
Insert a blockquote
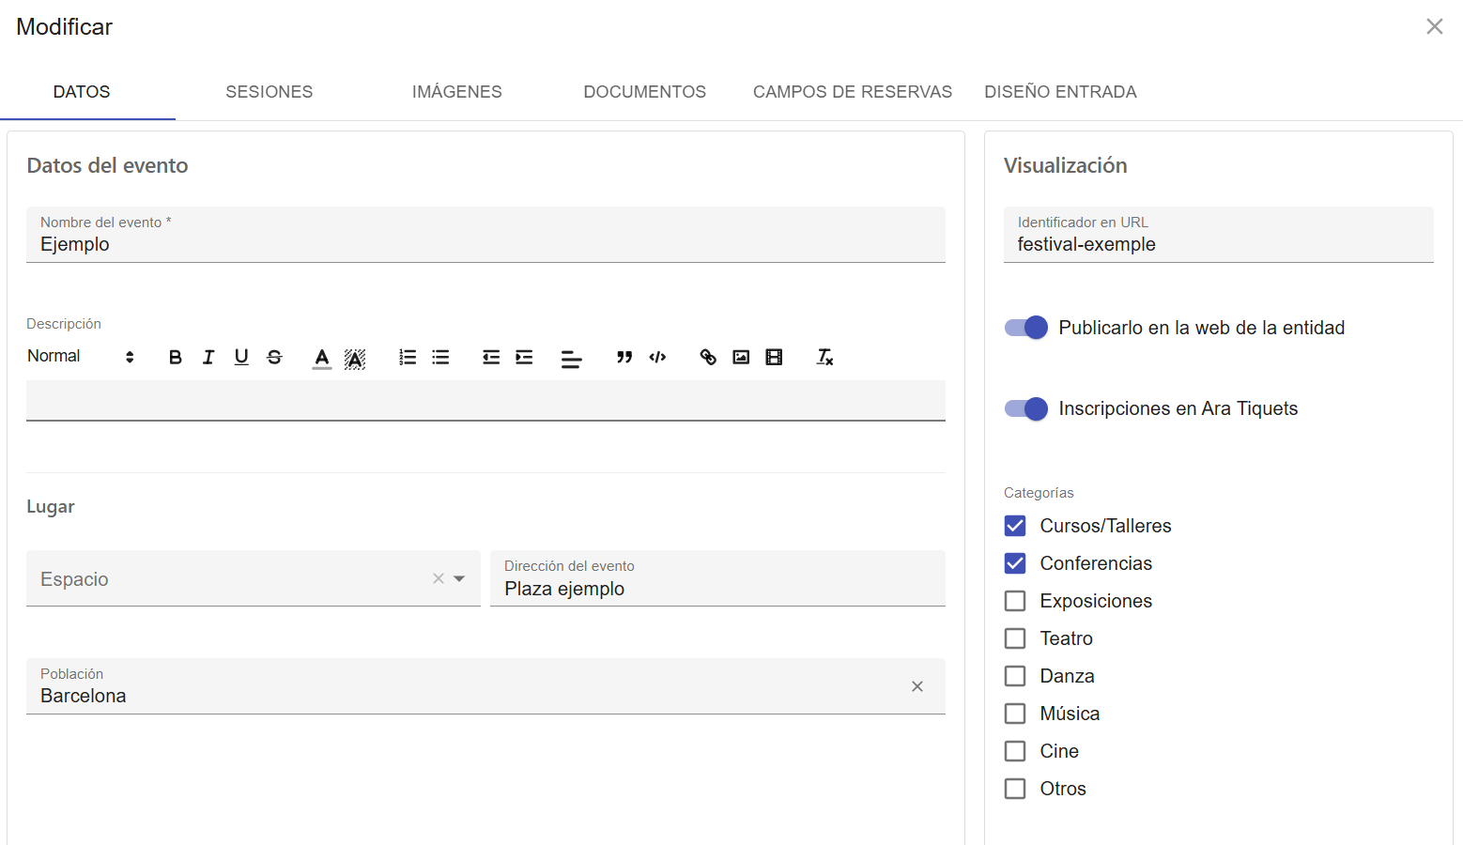click(x=624, y=357)
